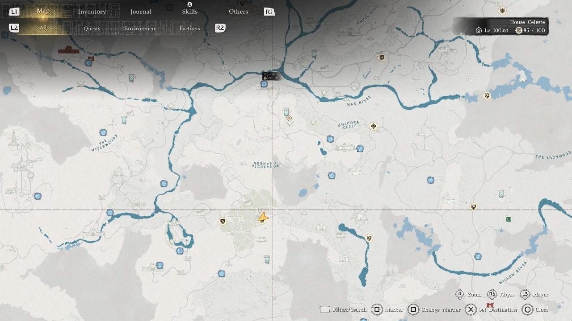
Task: Click the circle button icon for Close
Action: tap(527, 309)
